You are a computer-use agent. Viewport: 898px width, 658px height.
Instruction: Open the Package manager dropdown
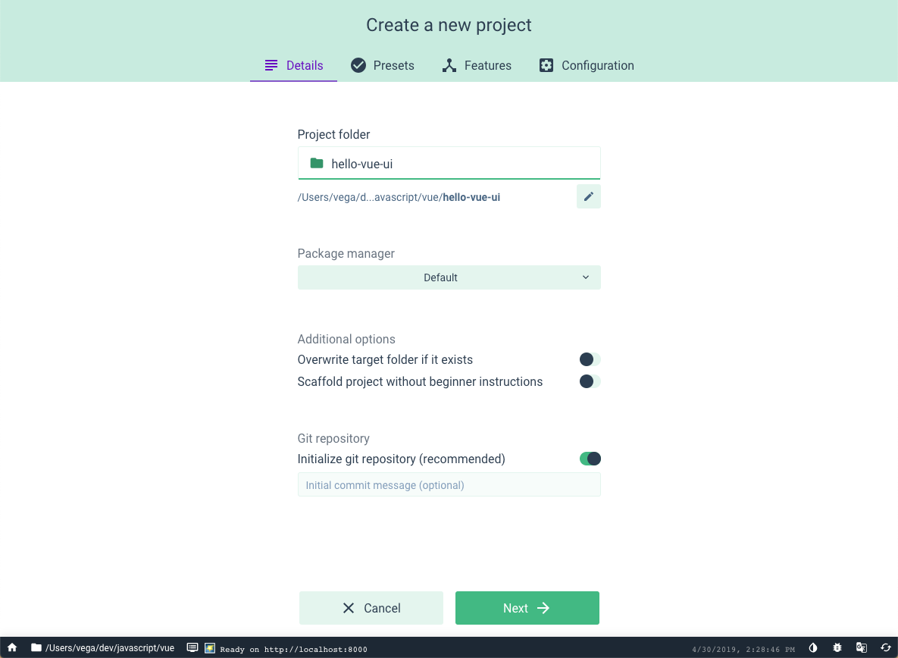(449, 277)
